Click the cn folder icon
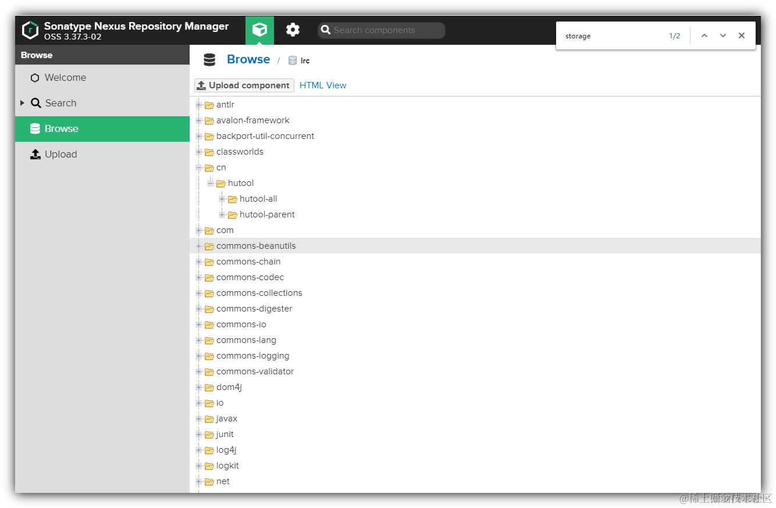 (x=209, y=168)
